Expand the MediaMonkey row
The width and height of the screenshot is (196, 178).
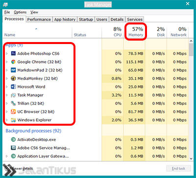pos(7,78)
